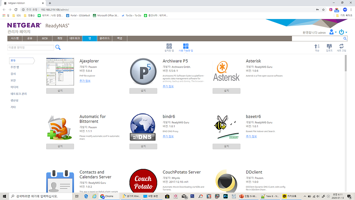Click the Automatic for Bittorrent app icon
This screenshot has height=200, width=355.
pos(60,127)
